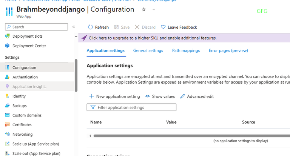Click the Configuration sliders icon in sidebar
290x156 pixels.
click(7, 67)
